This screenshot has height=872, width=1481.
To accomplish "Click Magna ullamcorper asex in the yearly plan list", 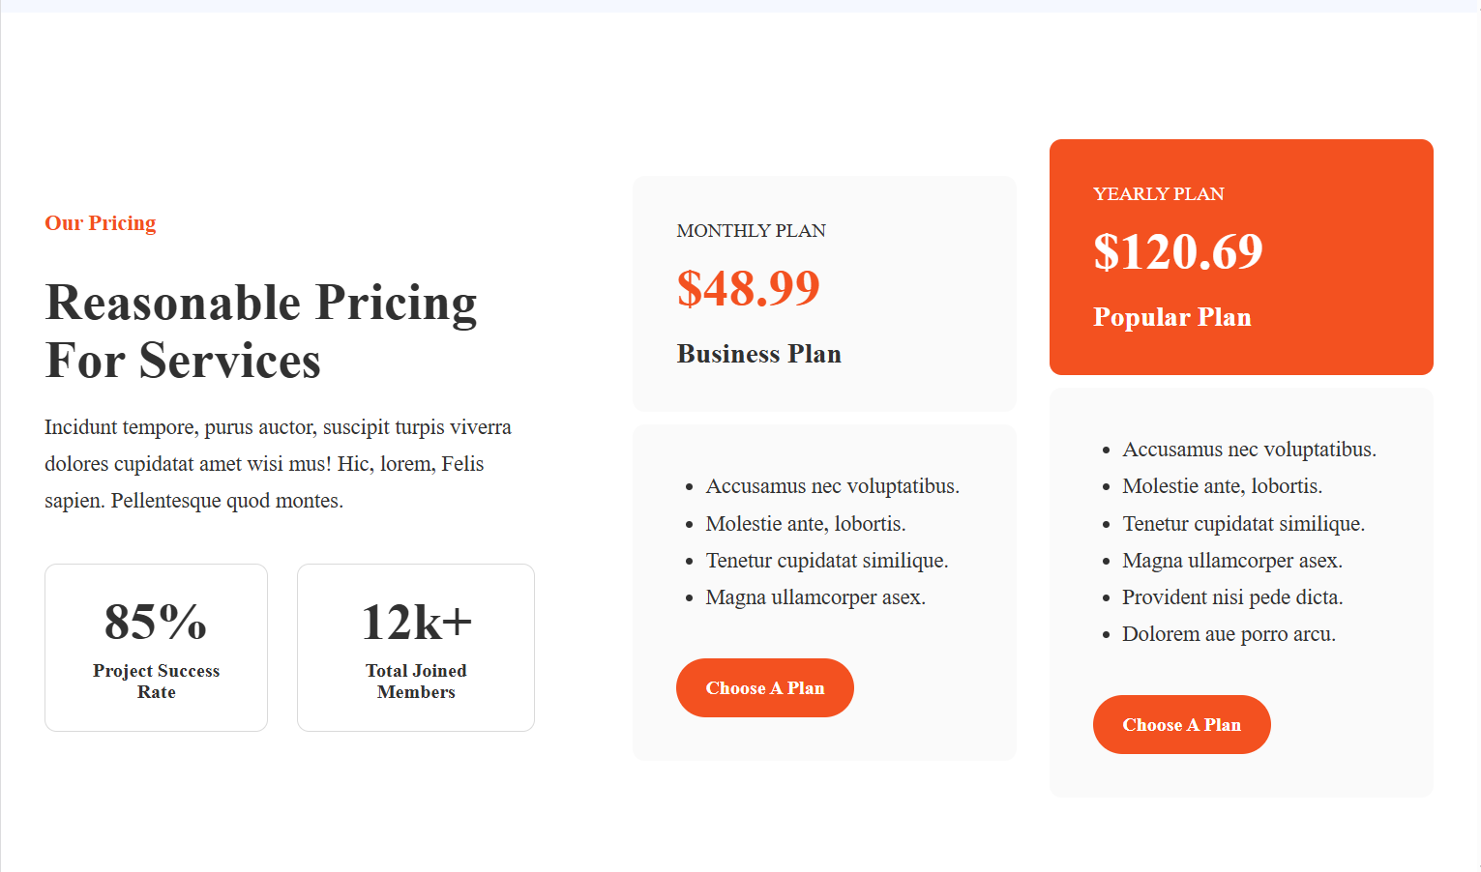I will [1232, 561].
